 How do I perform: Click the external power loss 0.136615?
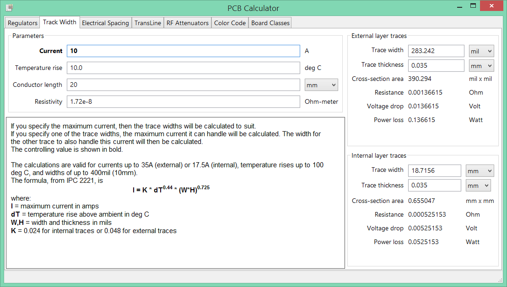[421, 120]
